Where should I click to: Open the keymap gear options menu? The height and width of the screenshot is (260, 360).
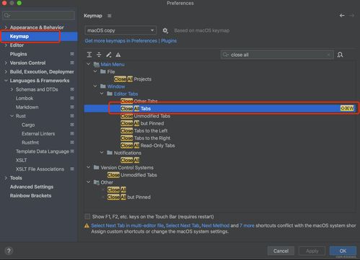[165, 30]
